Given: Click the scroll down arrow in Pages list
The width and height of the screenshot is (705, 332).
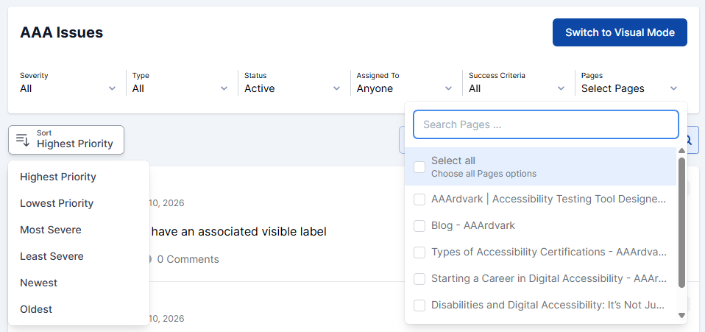Looking at the screenshot, I should (681, 315).
